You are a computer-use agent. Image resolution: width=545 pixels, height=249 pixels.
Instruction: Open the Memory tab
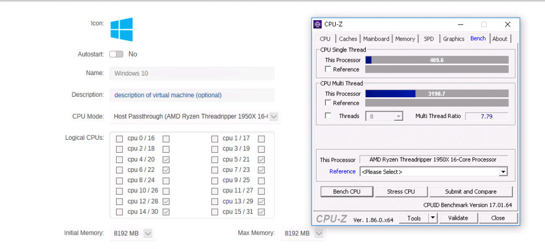405,39
